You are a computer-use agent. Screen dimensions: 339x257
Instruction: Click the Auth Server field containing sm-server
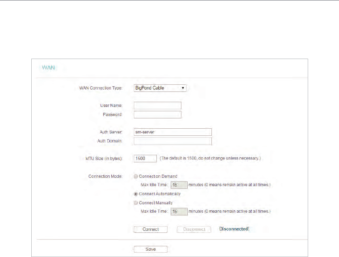pos(173,132)
